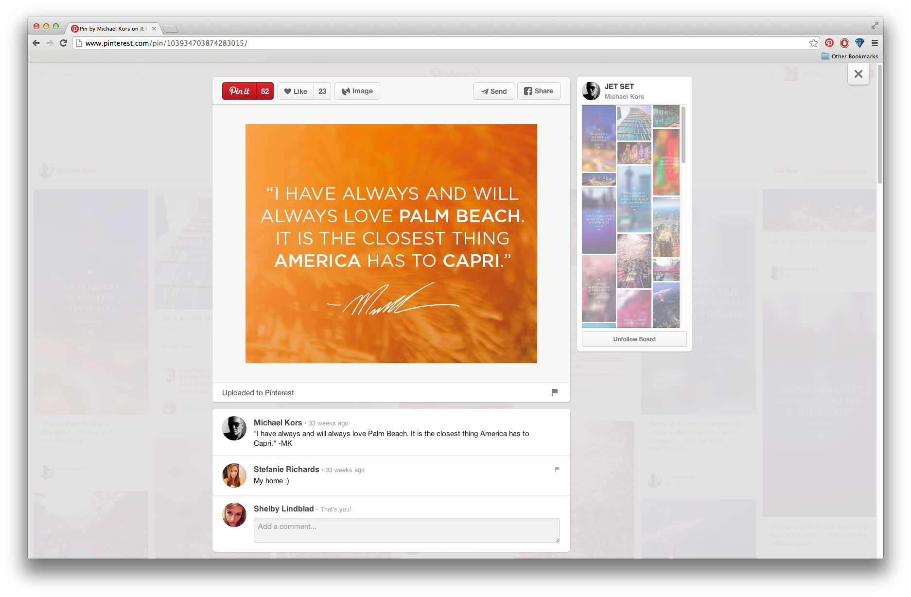
Task: Enter fullscreen with window expand arrows
Action: (x=875, y=25)
